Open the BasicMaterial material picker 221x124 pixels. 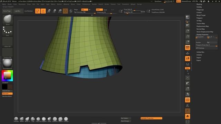tap(8, 64)
